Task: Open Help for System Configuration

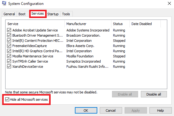Action: [x=160, y=111]
